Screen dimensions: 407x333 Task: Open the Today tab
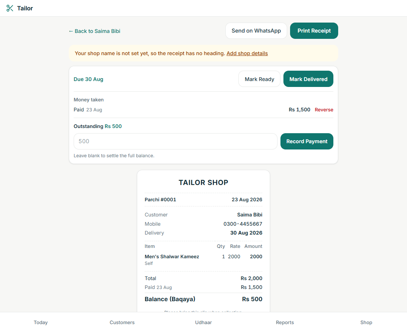coord(41,322)
